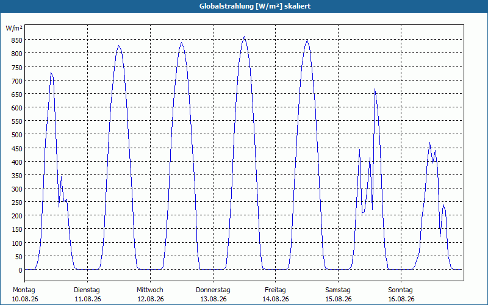Click the W/m² unit label
The height and width of the screenshot is (305, 488).
14,28
